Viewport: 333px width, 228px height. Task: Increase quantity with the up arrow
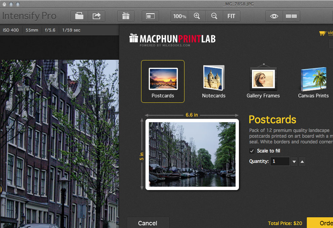click(x=302, y=162)
